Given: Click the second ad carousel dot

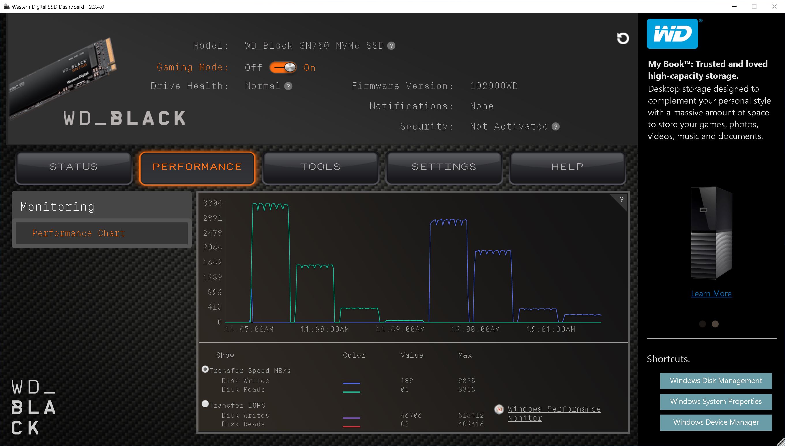Looking at the screenshot, I should [x=715, y=324].
